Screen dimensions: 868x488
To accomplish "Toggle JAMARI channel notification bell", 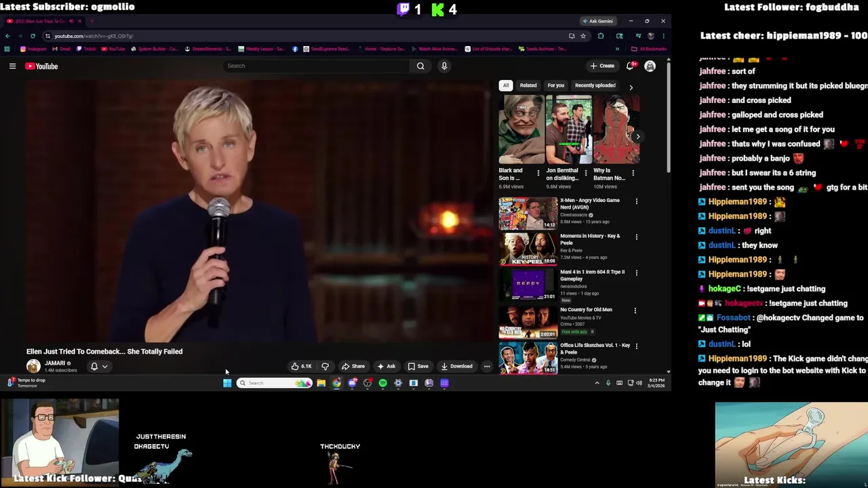I will pos(94,366).
